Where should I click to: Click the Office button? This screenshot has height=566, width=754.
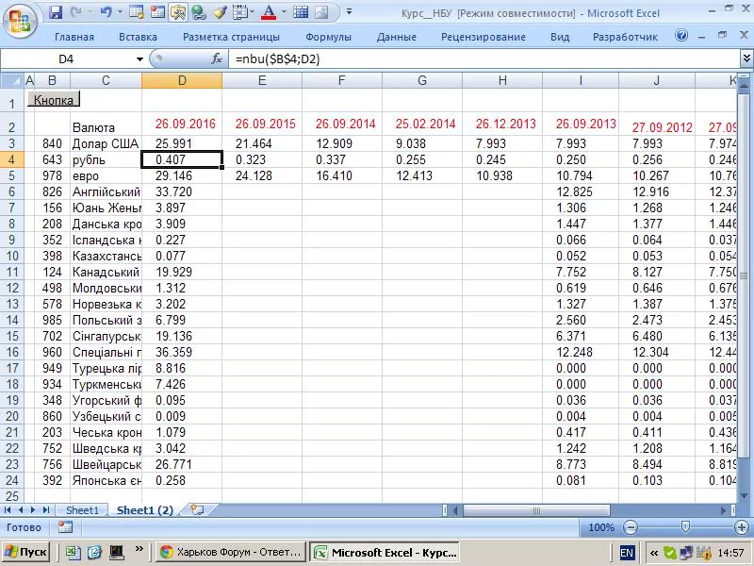click(21, 19)
